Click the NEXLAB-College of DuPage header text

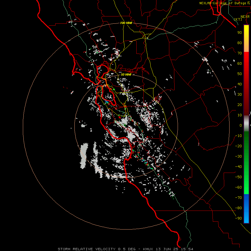[x=223, y=3]
